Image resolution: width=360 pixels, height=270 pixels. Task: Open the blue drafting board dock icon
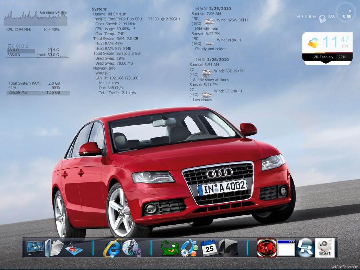pyautogui.click(x=74, y=249)
